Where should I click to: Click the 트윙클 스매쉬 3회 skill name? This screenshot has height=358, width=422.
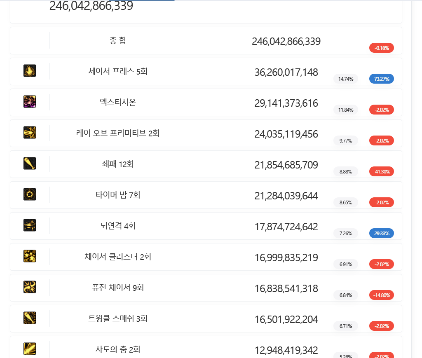coord(118,318)
